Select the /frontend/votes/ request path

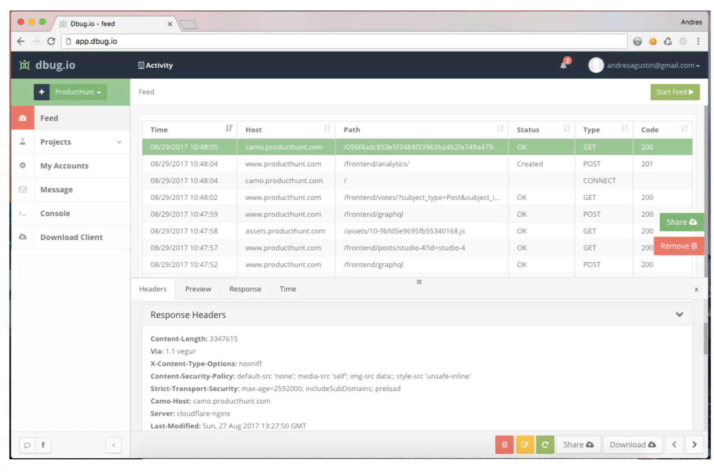click(422, 198)
